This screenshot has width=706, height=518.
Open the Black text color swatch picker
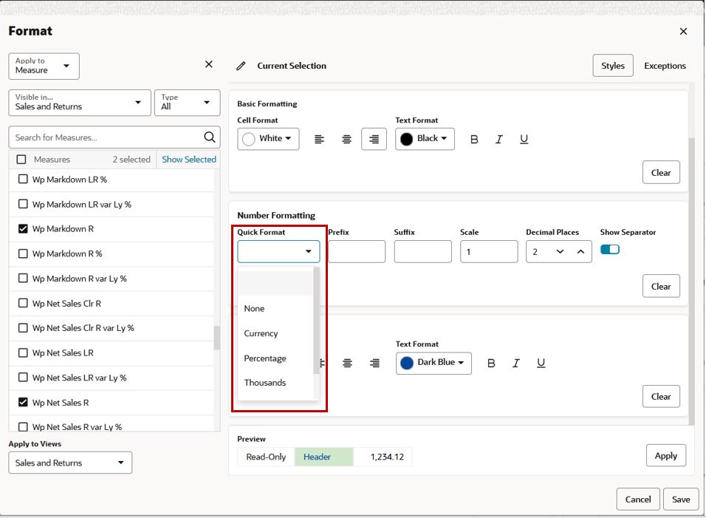425,139
